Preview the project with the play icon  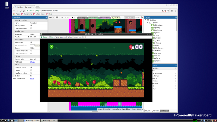point(72,17)
